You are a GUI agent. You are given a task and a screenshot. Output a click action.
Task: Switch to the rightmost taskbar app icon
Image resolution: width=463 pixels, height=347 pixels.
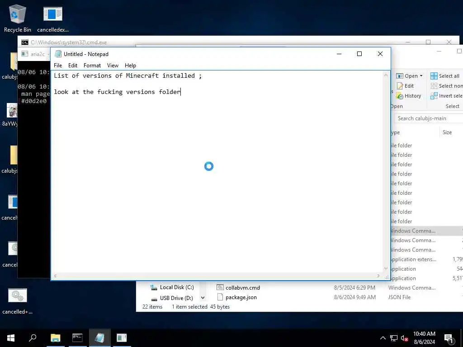point(121,338)
